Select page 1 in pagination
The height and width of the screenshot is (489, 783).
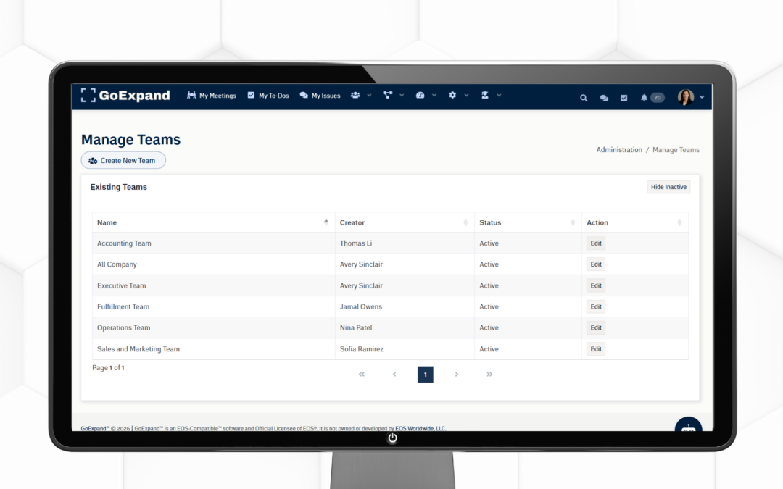pos(425,375)
